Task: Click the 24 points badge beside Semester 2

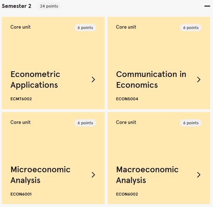Action: (49, 6)
